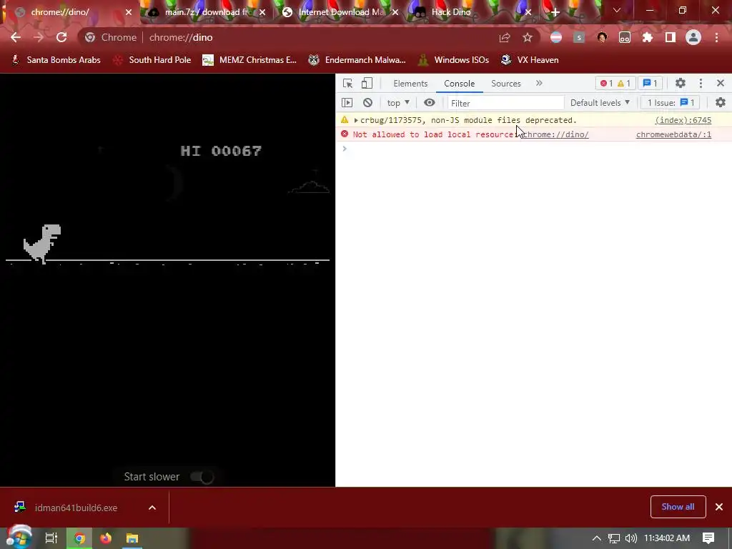The height and width of the screenshot is (549, 732).
Task: Open the tab search dropdown arrow
Action: pos(617,10)
